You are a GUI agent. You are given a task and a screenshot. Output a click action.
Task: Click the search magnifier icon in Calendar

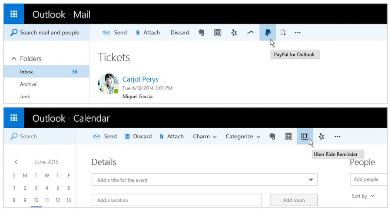tap(14, 136)
